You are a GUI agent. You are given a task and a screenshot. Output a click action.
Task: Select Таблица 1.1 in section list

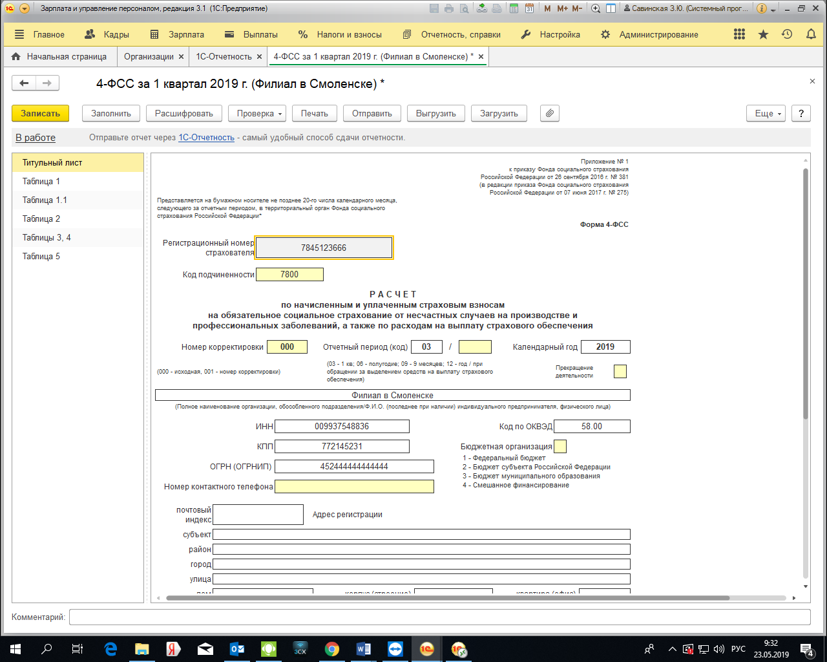[78, 200]
